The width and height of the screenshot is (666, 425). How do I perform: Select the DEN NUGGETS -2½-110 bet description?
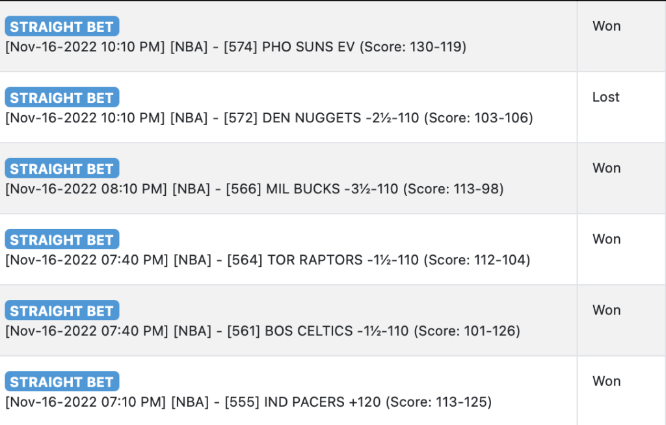coord(269,118)
